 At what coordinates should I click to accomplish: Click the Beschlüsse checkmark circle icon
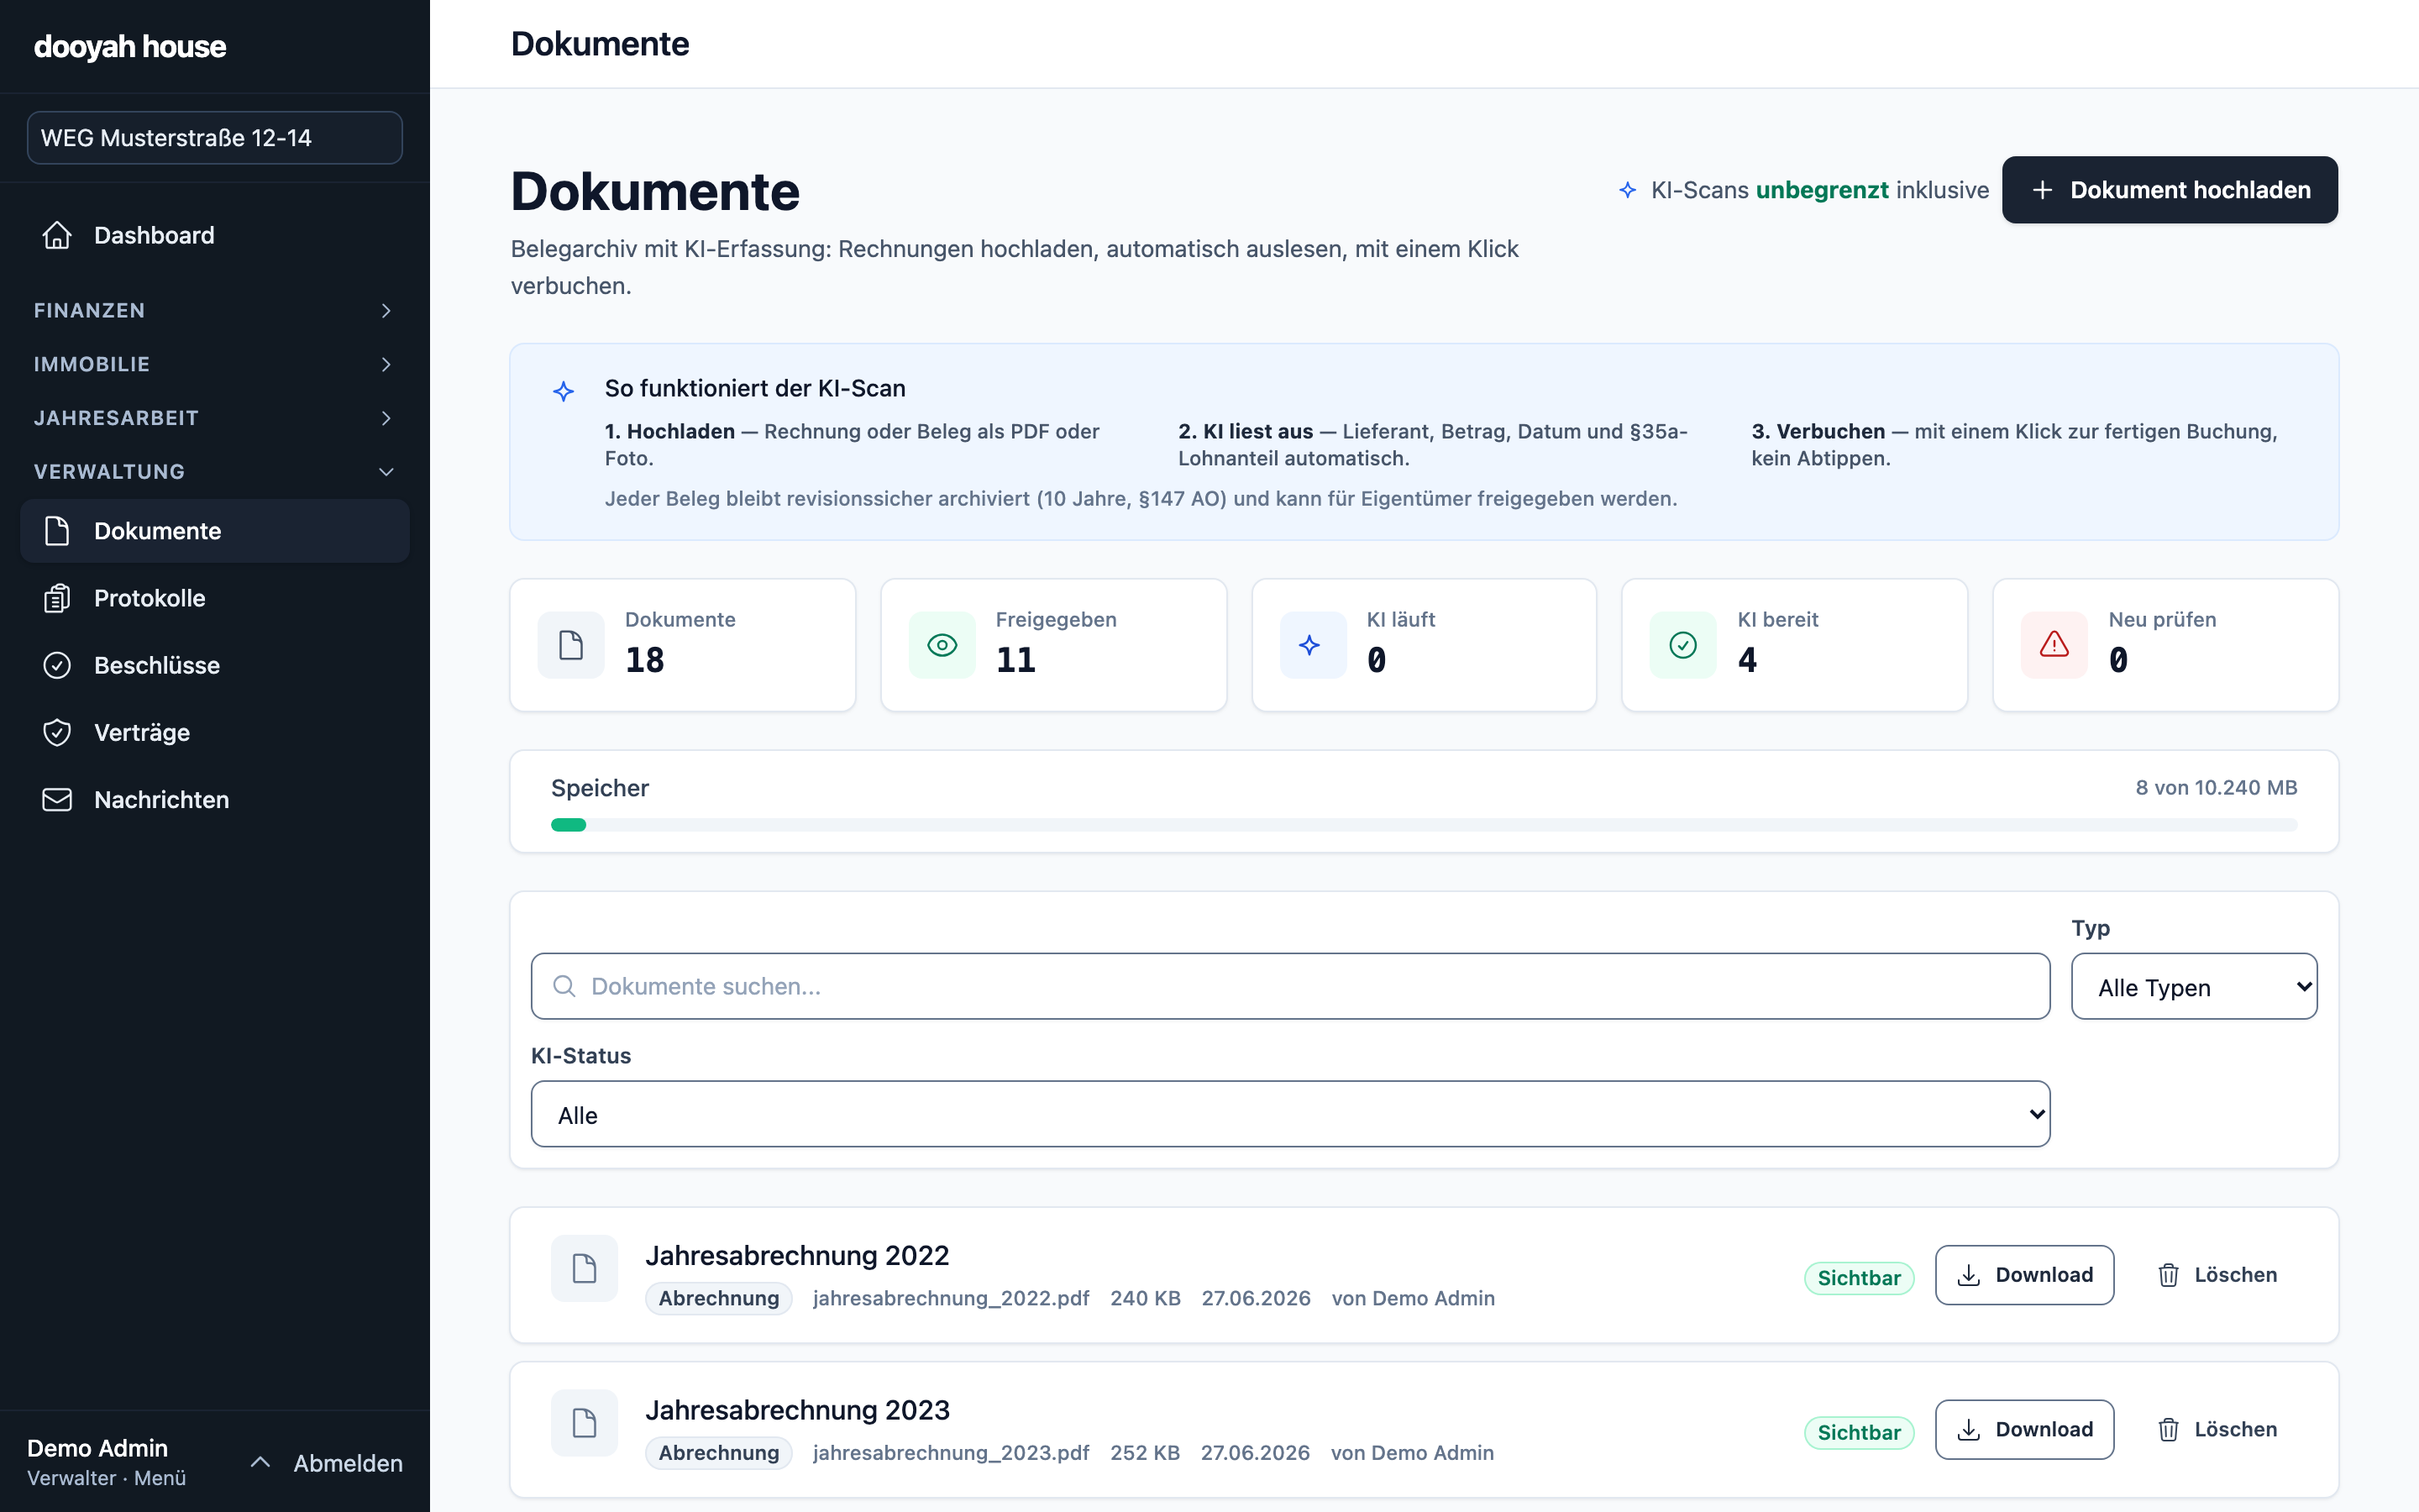tap(57, 665)
